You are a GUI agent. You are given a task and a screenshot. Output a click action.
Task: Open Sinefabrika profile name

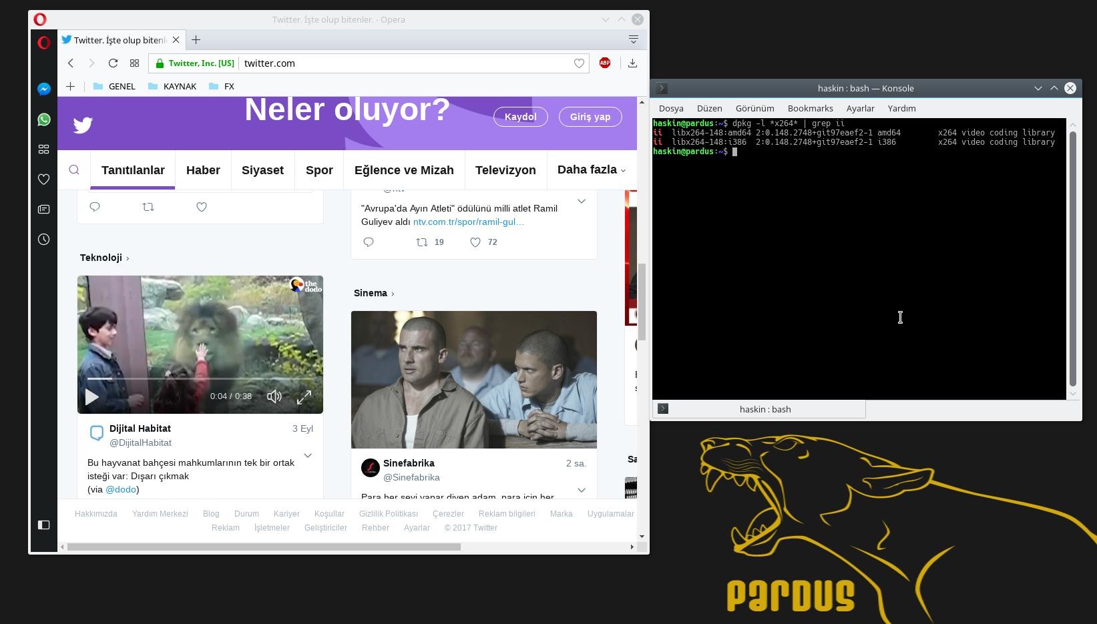click(x=409, y=463)
